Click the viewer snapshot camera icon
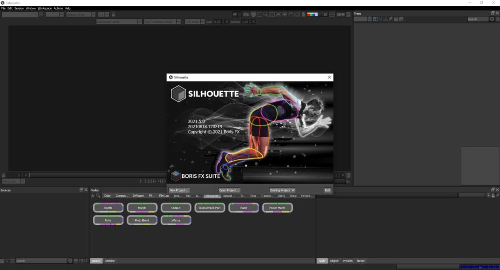 pyautogui.click(x=246, y=14)
